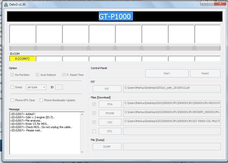Click the 'Enter CS for MD5..' log line

click(29, 124)
